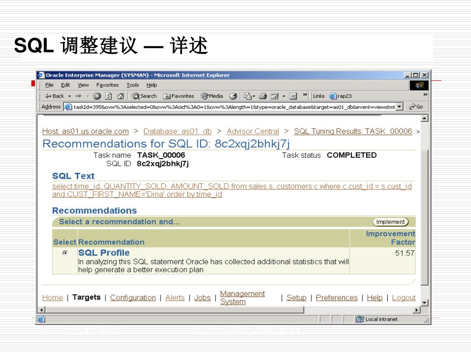The height and width of the screenshot is (353, 471).
Task: Click the vertical scrollbar down arrow
Action: 424,302
